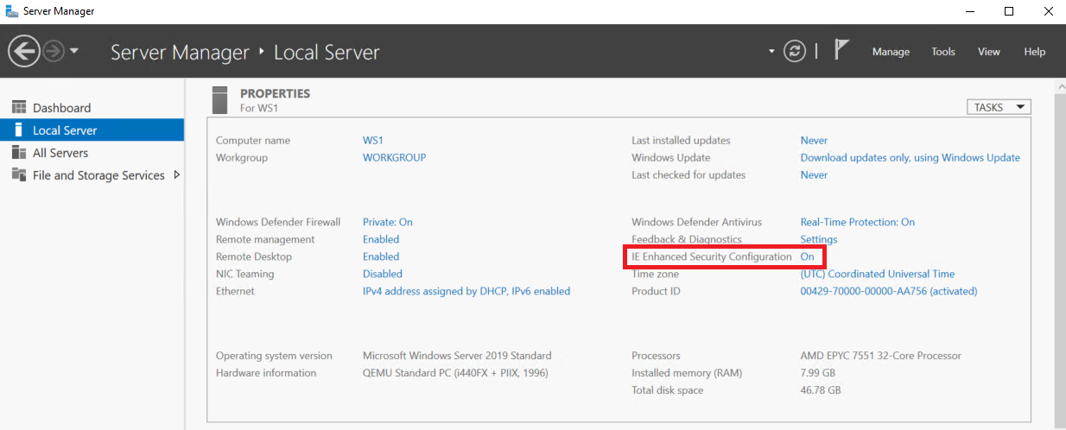Open the View menu
Image resolution: width=1066 pixels, height=430 pixels.
coord(989,52)
